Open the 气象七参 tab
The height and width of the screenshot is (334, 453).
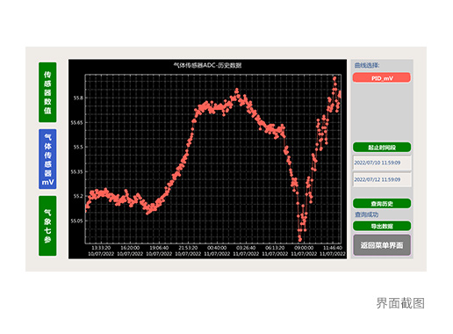coord(47,226)
